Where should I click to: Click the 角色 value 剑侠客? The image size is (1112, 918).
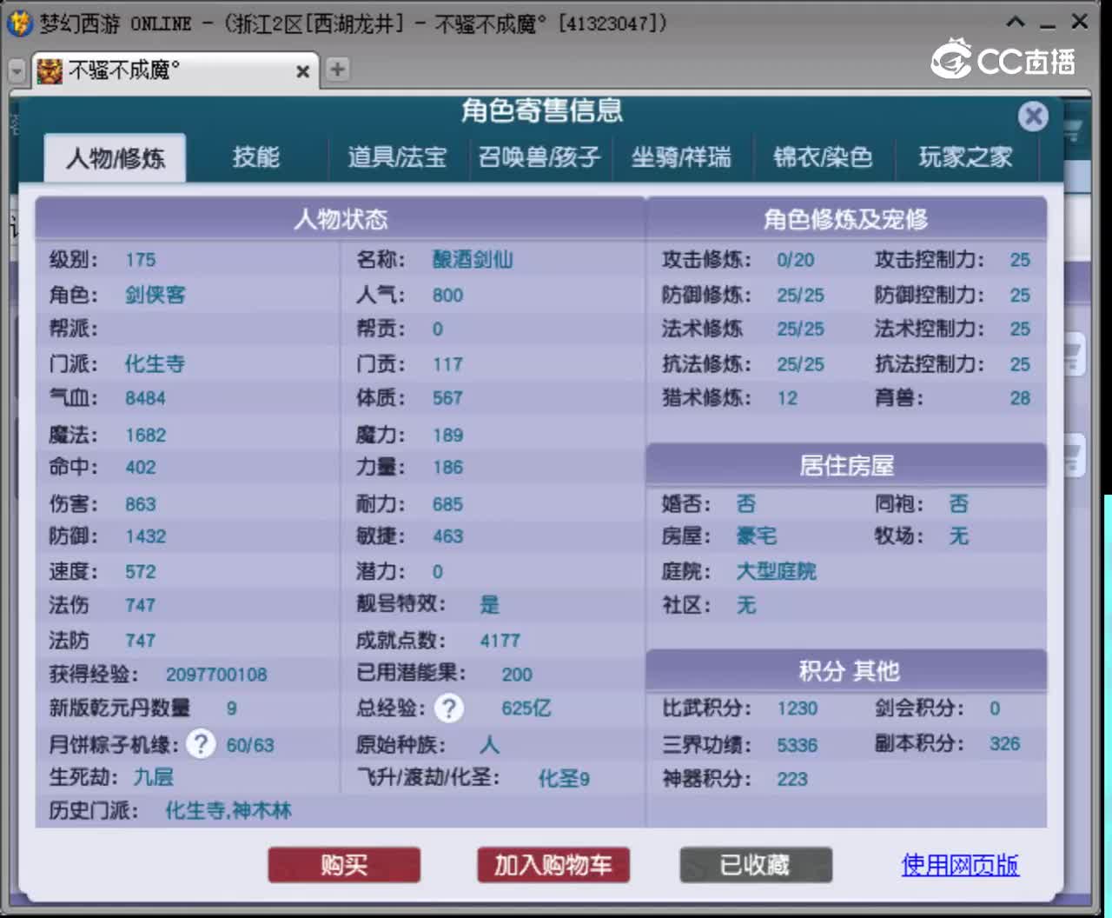156,295
